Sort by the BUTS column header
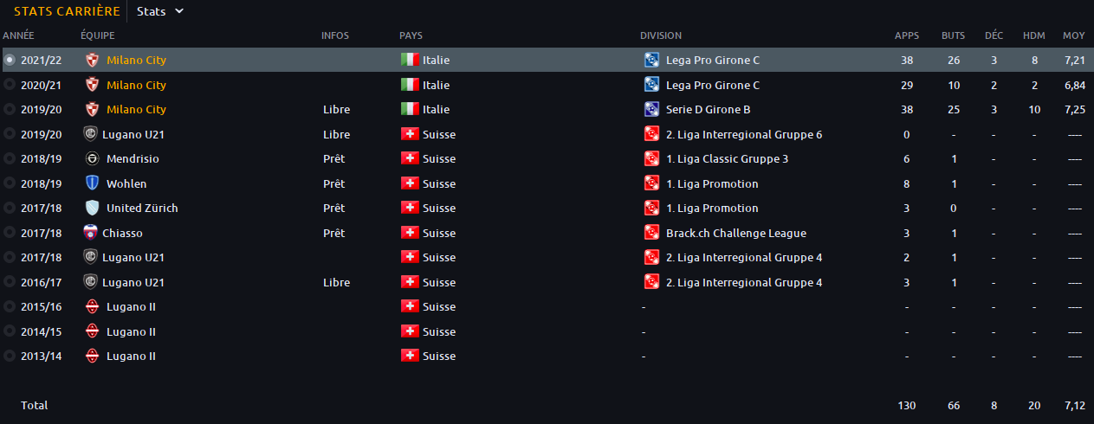The height and width of the screenshot is (424, 1094). pos(953,35)
